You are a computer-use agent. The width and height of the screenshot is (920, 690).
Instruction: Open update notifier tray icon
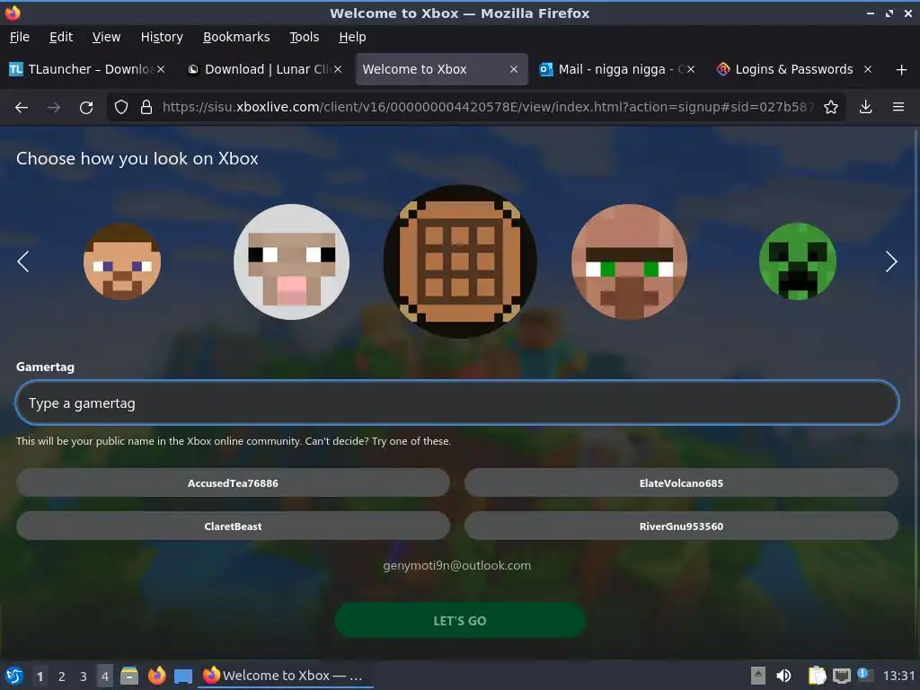pyautogui.click(x=865, y=675)
